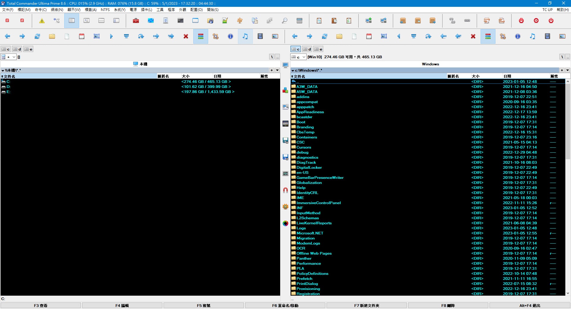Open the asterisk favorites button in right panel
The image size is (571, 309).
(x=562, y=70)
